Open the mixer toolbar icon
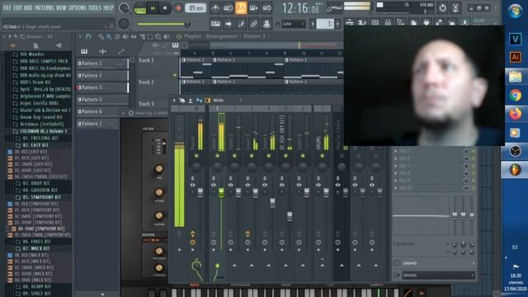528x297 pixels. pyautogui.click(x=388, y=22)
